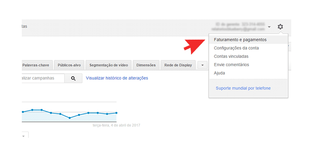313x158 pixels.
Task: Open the Segmentação de vídeo tab
Action: point(109,65)
